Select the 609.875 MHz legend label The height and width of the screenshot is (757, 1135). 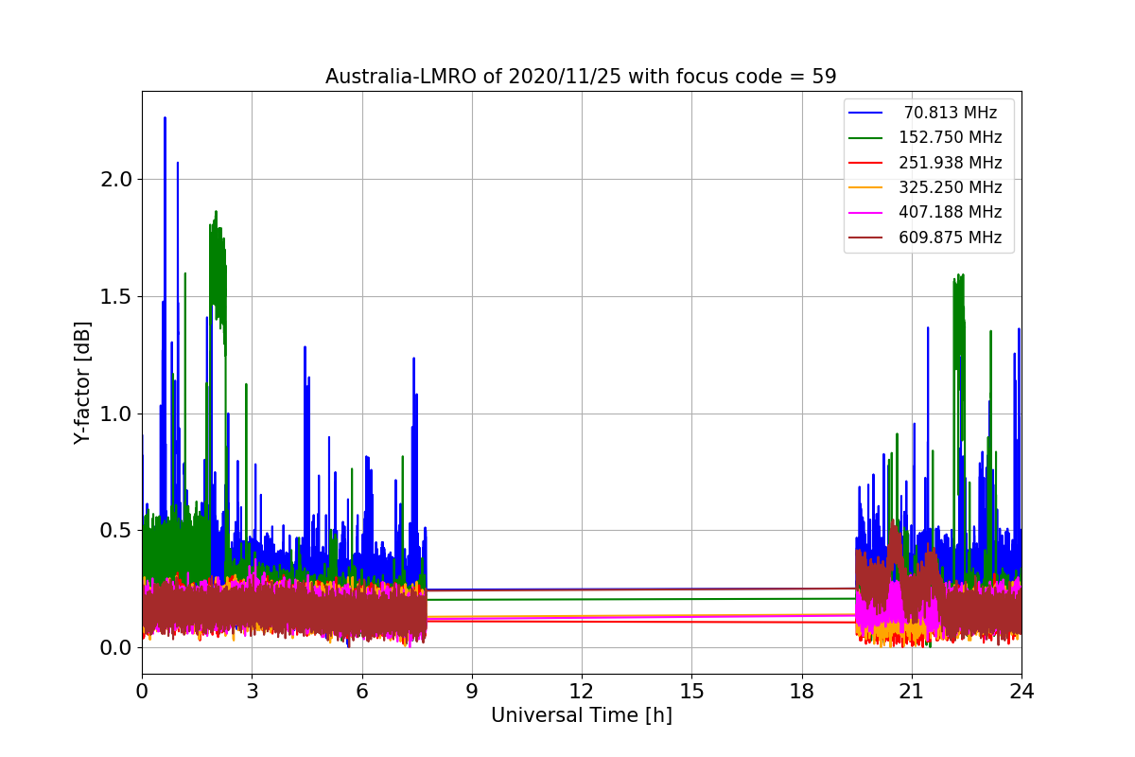click(x=951, y=238)
